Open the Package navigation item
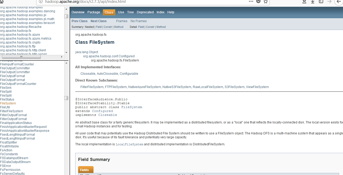This screenshot has height=175, width=343. click(94, 12)
